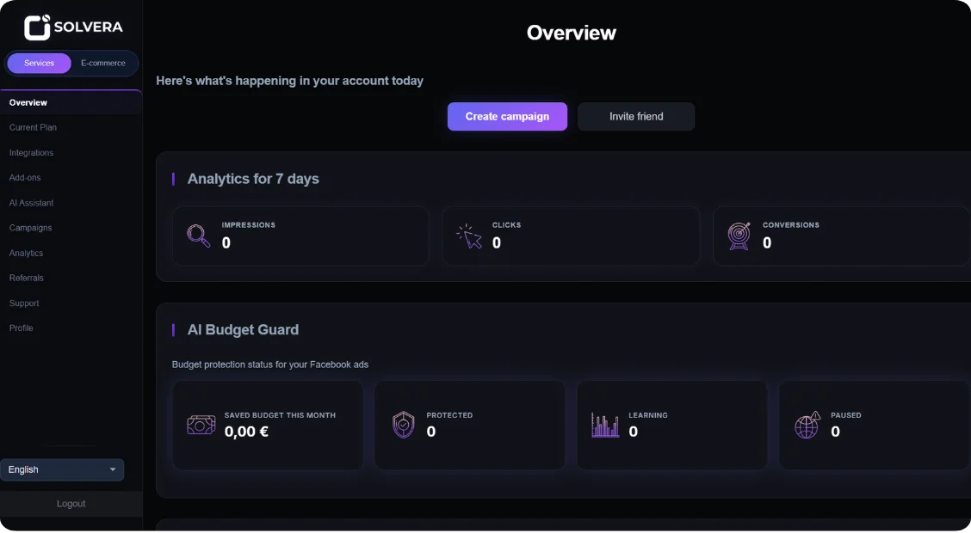
Task: Go to the Integrations page
Action: [x=32, y=153]
